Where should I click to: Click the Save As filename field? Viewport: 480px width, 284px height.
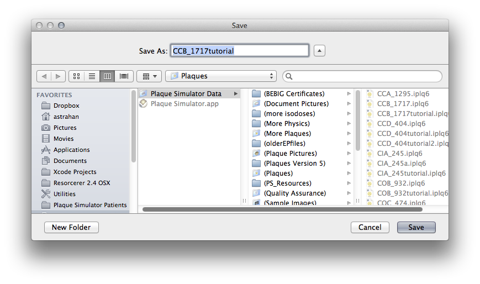pyautogui.click(x=239, y=51)
